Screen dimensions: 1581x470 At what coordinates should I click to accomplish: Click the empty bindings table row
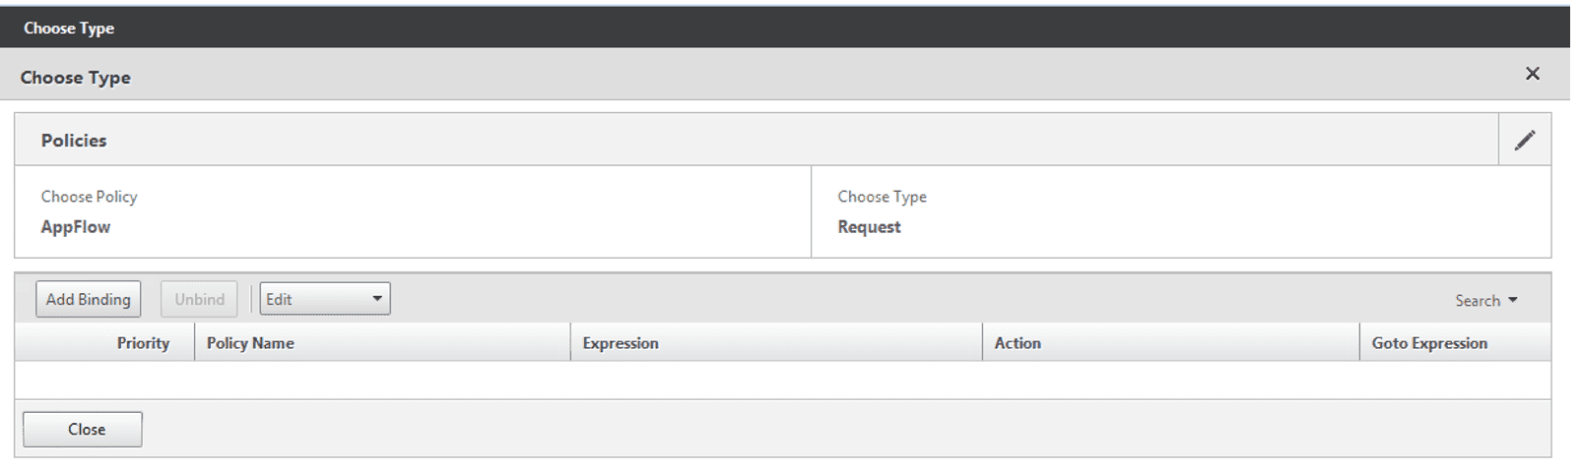click(x=783, y=380)
